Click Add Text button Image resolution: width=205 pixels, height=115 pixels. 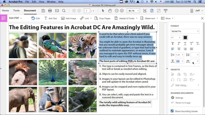pos(51,19)
